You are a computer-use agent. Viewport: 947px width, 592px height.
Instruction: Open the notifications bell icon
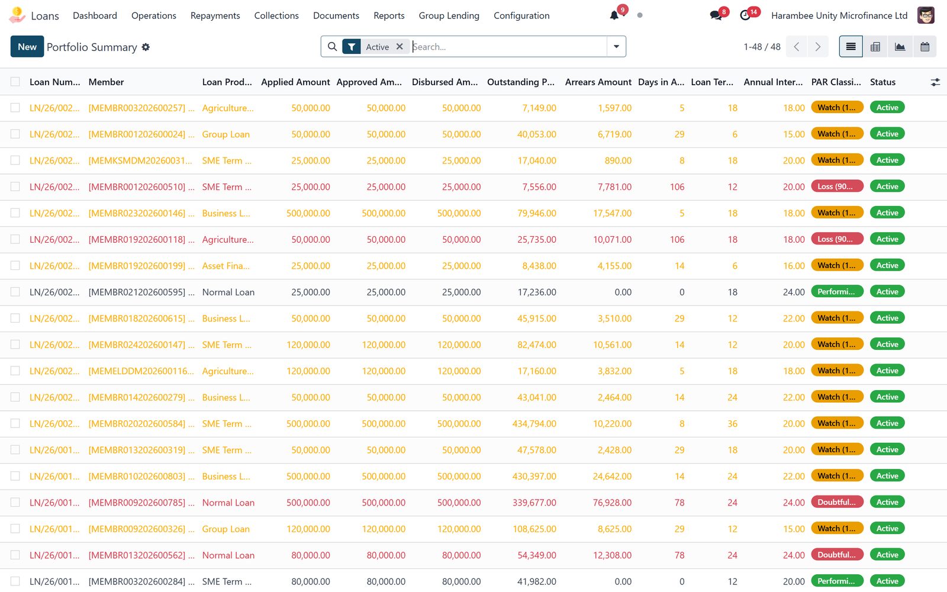[x=614, y=15]
